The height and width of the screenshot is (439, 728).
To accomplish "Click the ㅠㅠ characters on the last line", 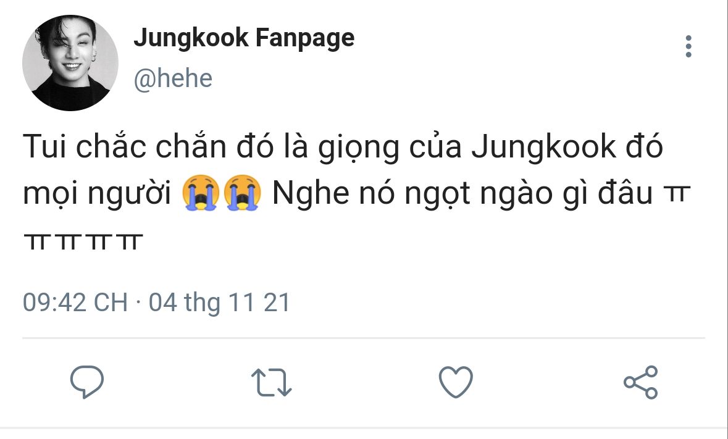I will tap(83, 242).
